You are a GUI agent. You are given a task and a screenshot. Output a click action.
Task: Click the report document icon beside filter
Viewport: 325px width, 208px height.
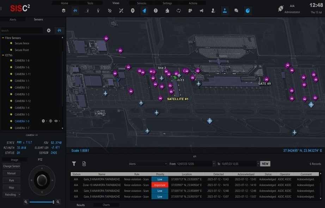[x=84, y=164]
